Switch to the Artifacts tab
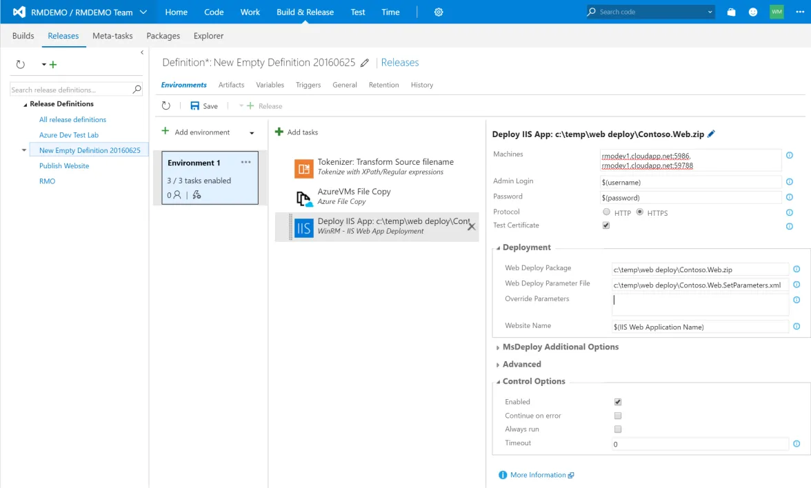This screenshot has height=488, width=811. [231, 85]
